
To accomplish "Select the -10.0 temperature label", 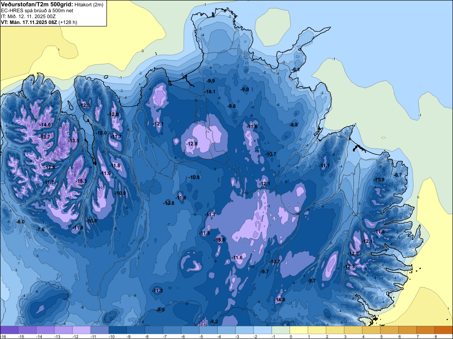I will 101,133.
